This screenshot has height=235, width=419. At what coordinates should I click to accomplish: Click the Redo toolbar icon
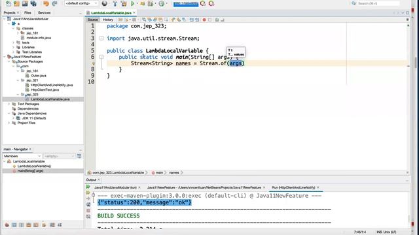tap(54, 3)
